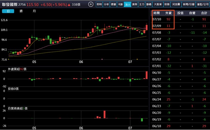Select the 06/23 date row
The width and height of the screenshot is (210, 130).
click(180, 106)
